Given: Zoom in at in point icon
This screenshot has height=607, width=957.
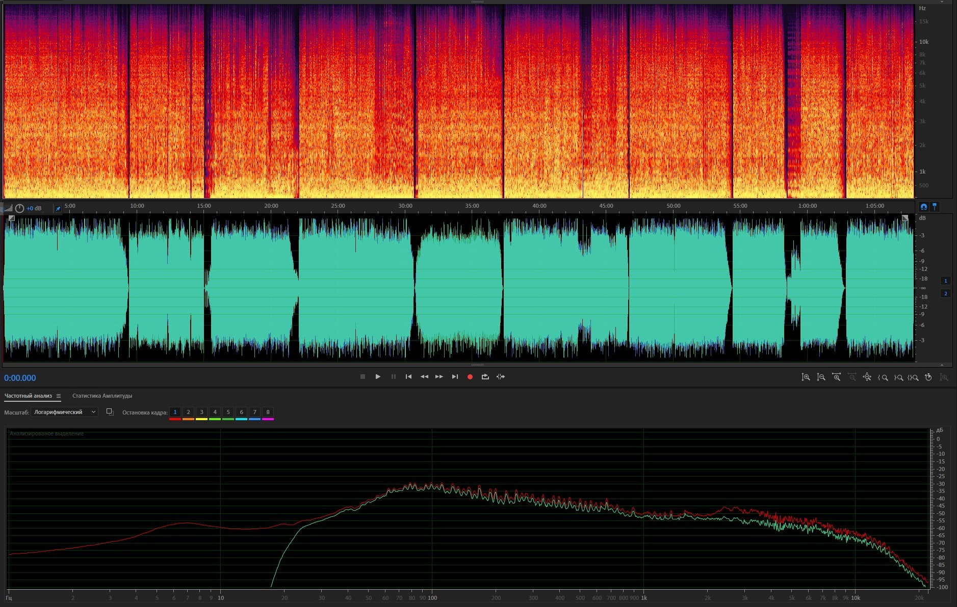Looking at the screenshot, I should pos(883,377).
